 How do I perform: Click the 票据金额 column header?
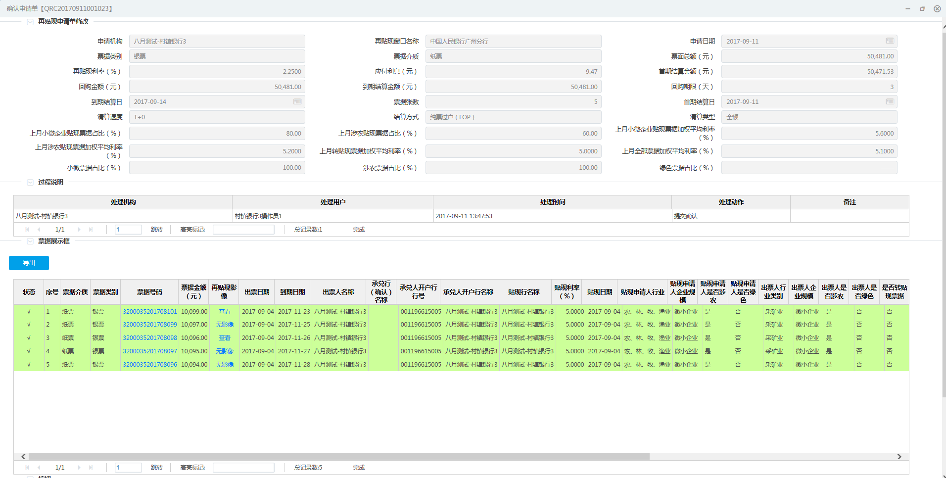point(193,292)
